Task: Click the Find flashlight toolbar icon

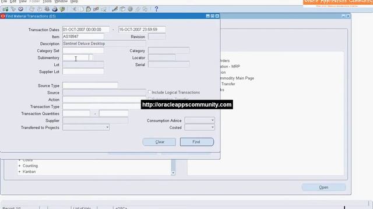Action: (13, 9)
